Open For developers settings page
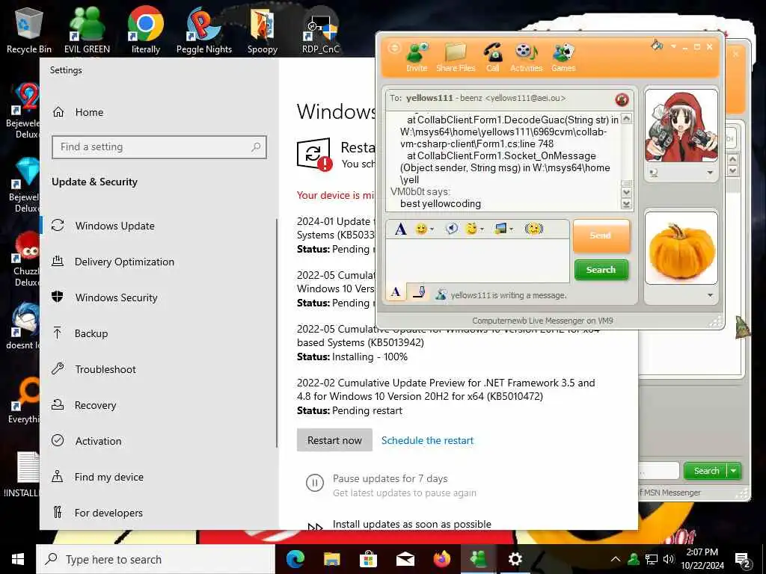Screen dimensions: 766x574 coord(159,513)
